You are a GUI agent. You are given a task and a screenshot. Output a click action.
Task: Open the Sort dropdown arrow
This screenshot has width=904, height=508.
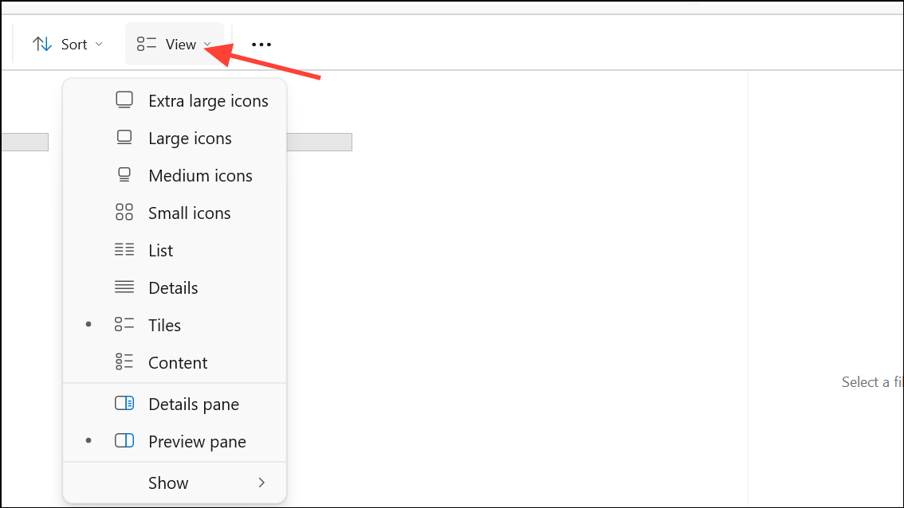click(x=99, y=45)
